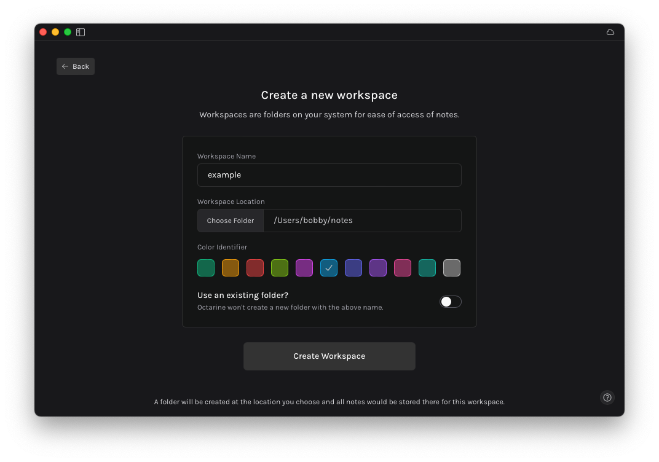The width and height of the screenshot is (659, 462).
Task: Click Create Workspace
Action: point(329,356)
